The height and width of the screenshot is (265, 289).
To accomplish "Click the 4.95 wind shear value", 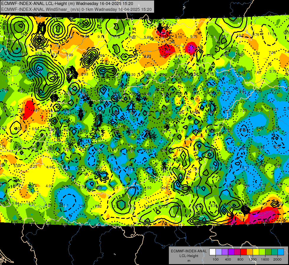I will point(241,54).
